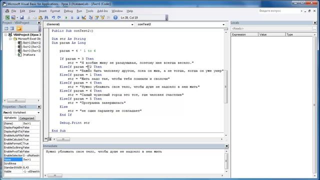This screenshot has height=180, width=320.
Task: Switch to Full Module View at code pane bottom
Action: tap(49, 139)
